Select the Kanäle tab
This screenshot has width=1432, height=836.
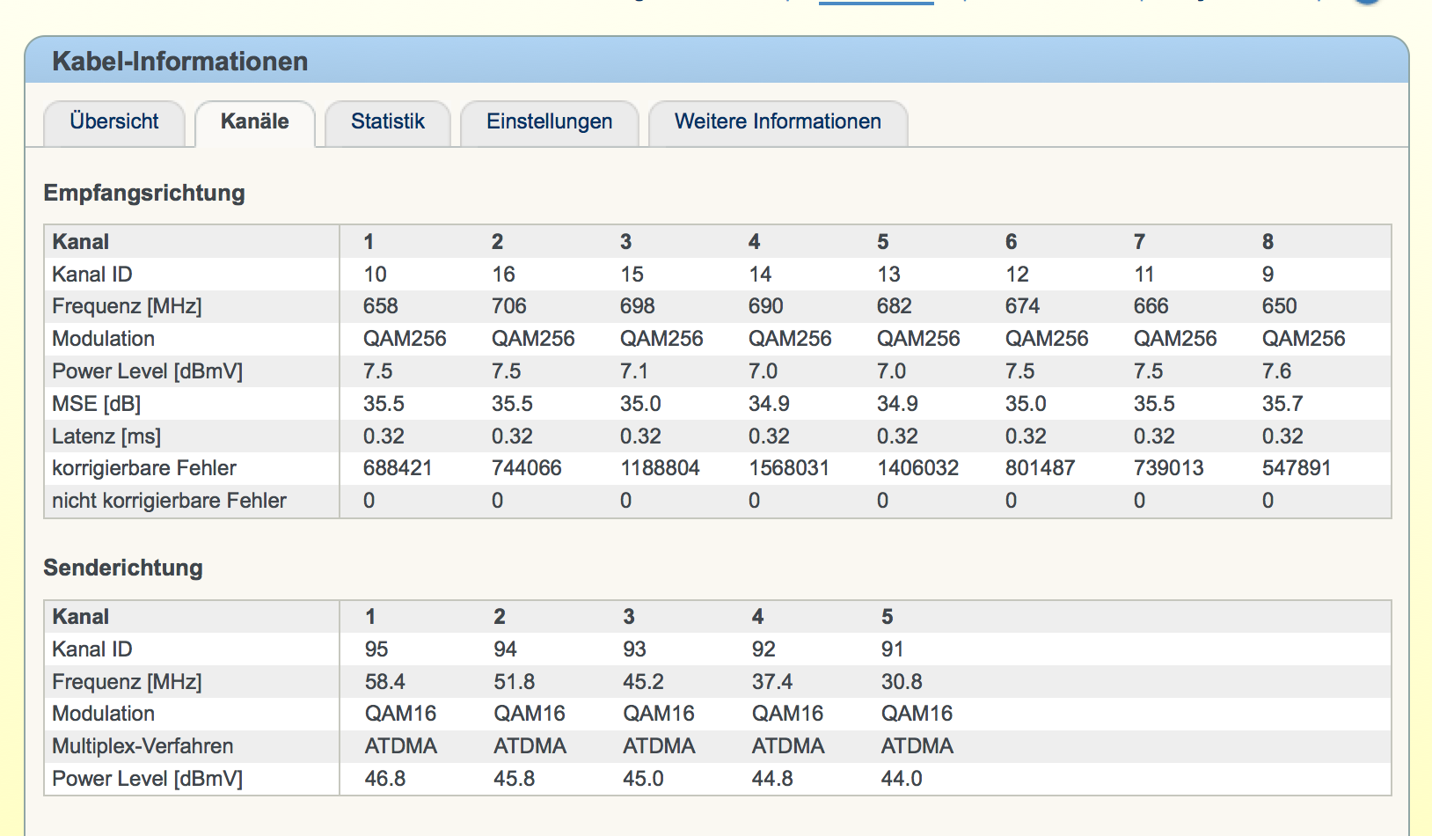coord(254,121)
